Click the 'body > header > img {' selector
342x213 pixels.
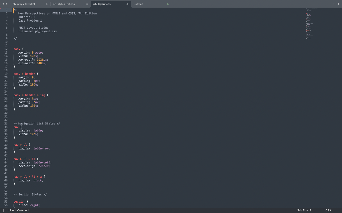coord(31,95)
